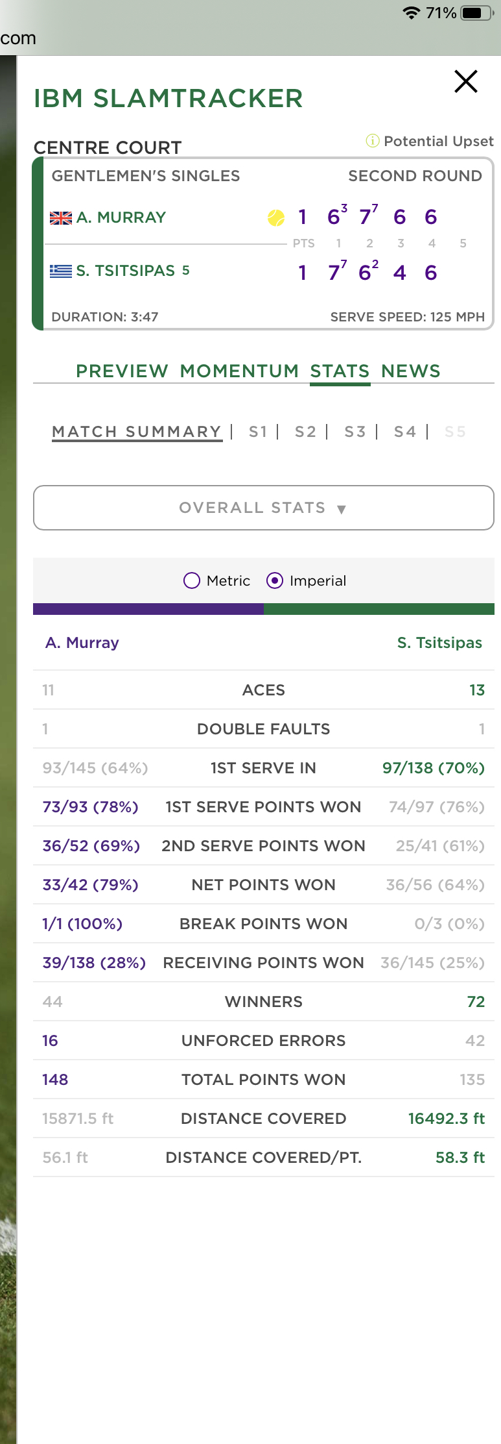
Task: Expand the Overall Stats dropdown
Action: [264, 508]
